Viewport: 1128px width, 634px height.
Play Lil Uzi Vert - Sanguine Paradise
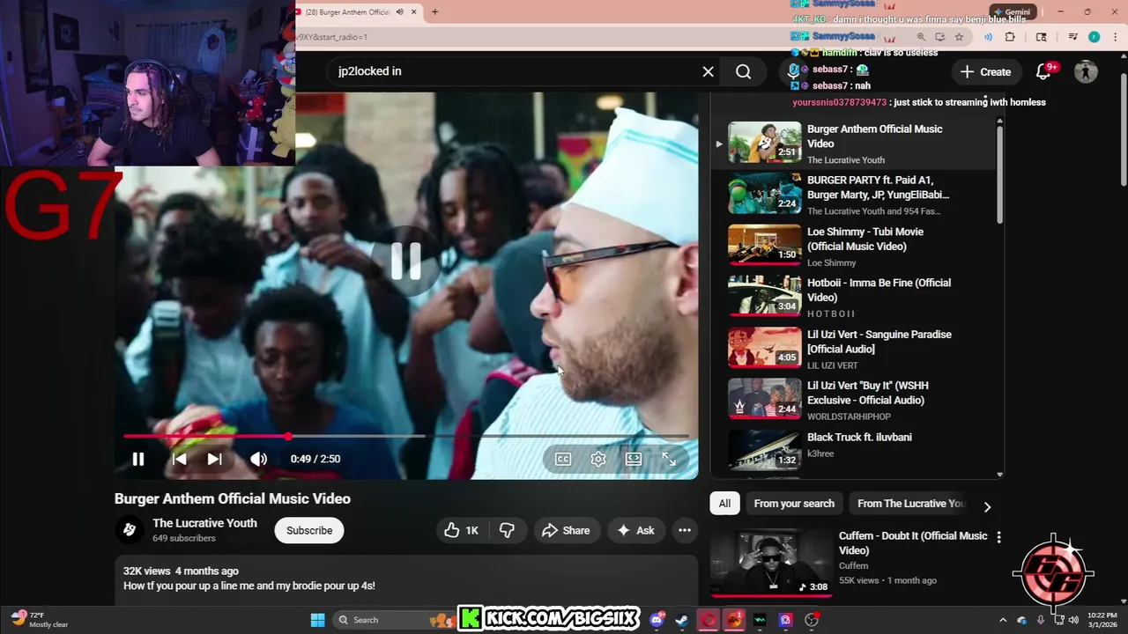[x=852, y=349]
